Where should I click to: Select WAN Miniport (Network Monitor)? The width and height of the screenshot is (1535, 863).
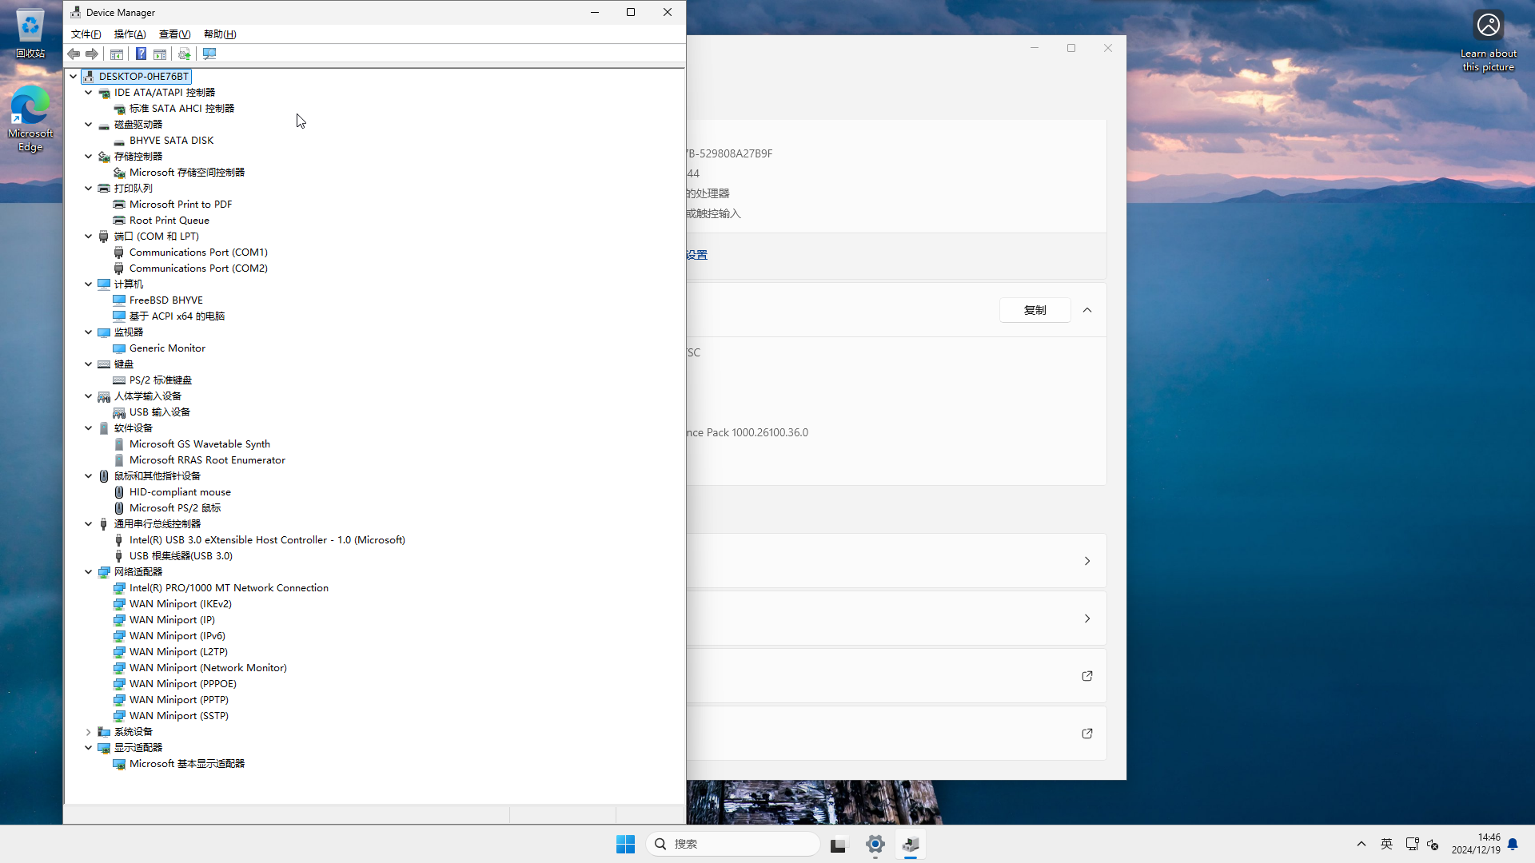208,668
